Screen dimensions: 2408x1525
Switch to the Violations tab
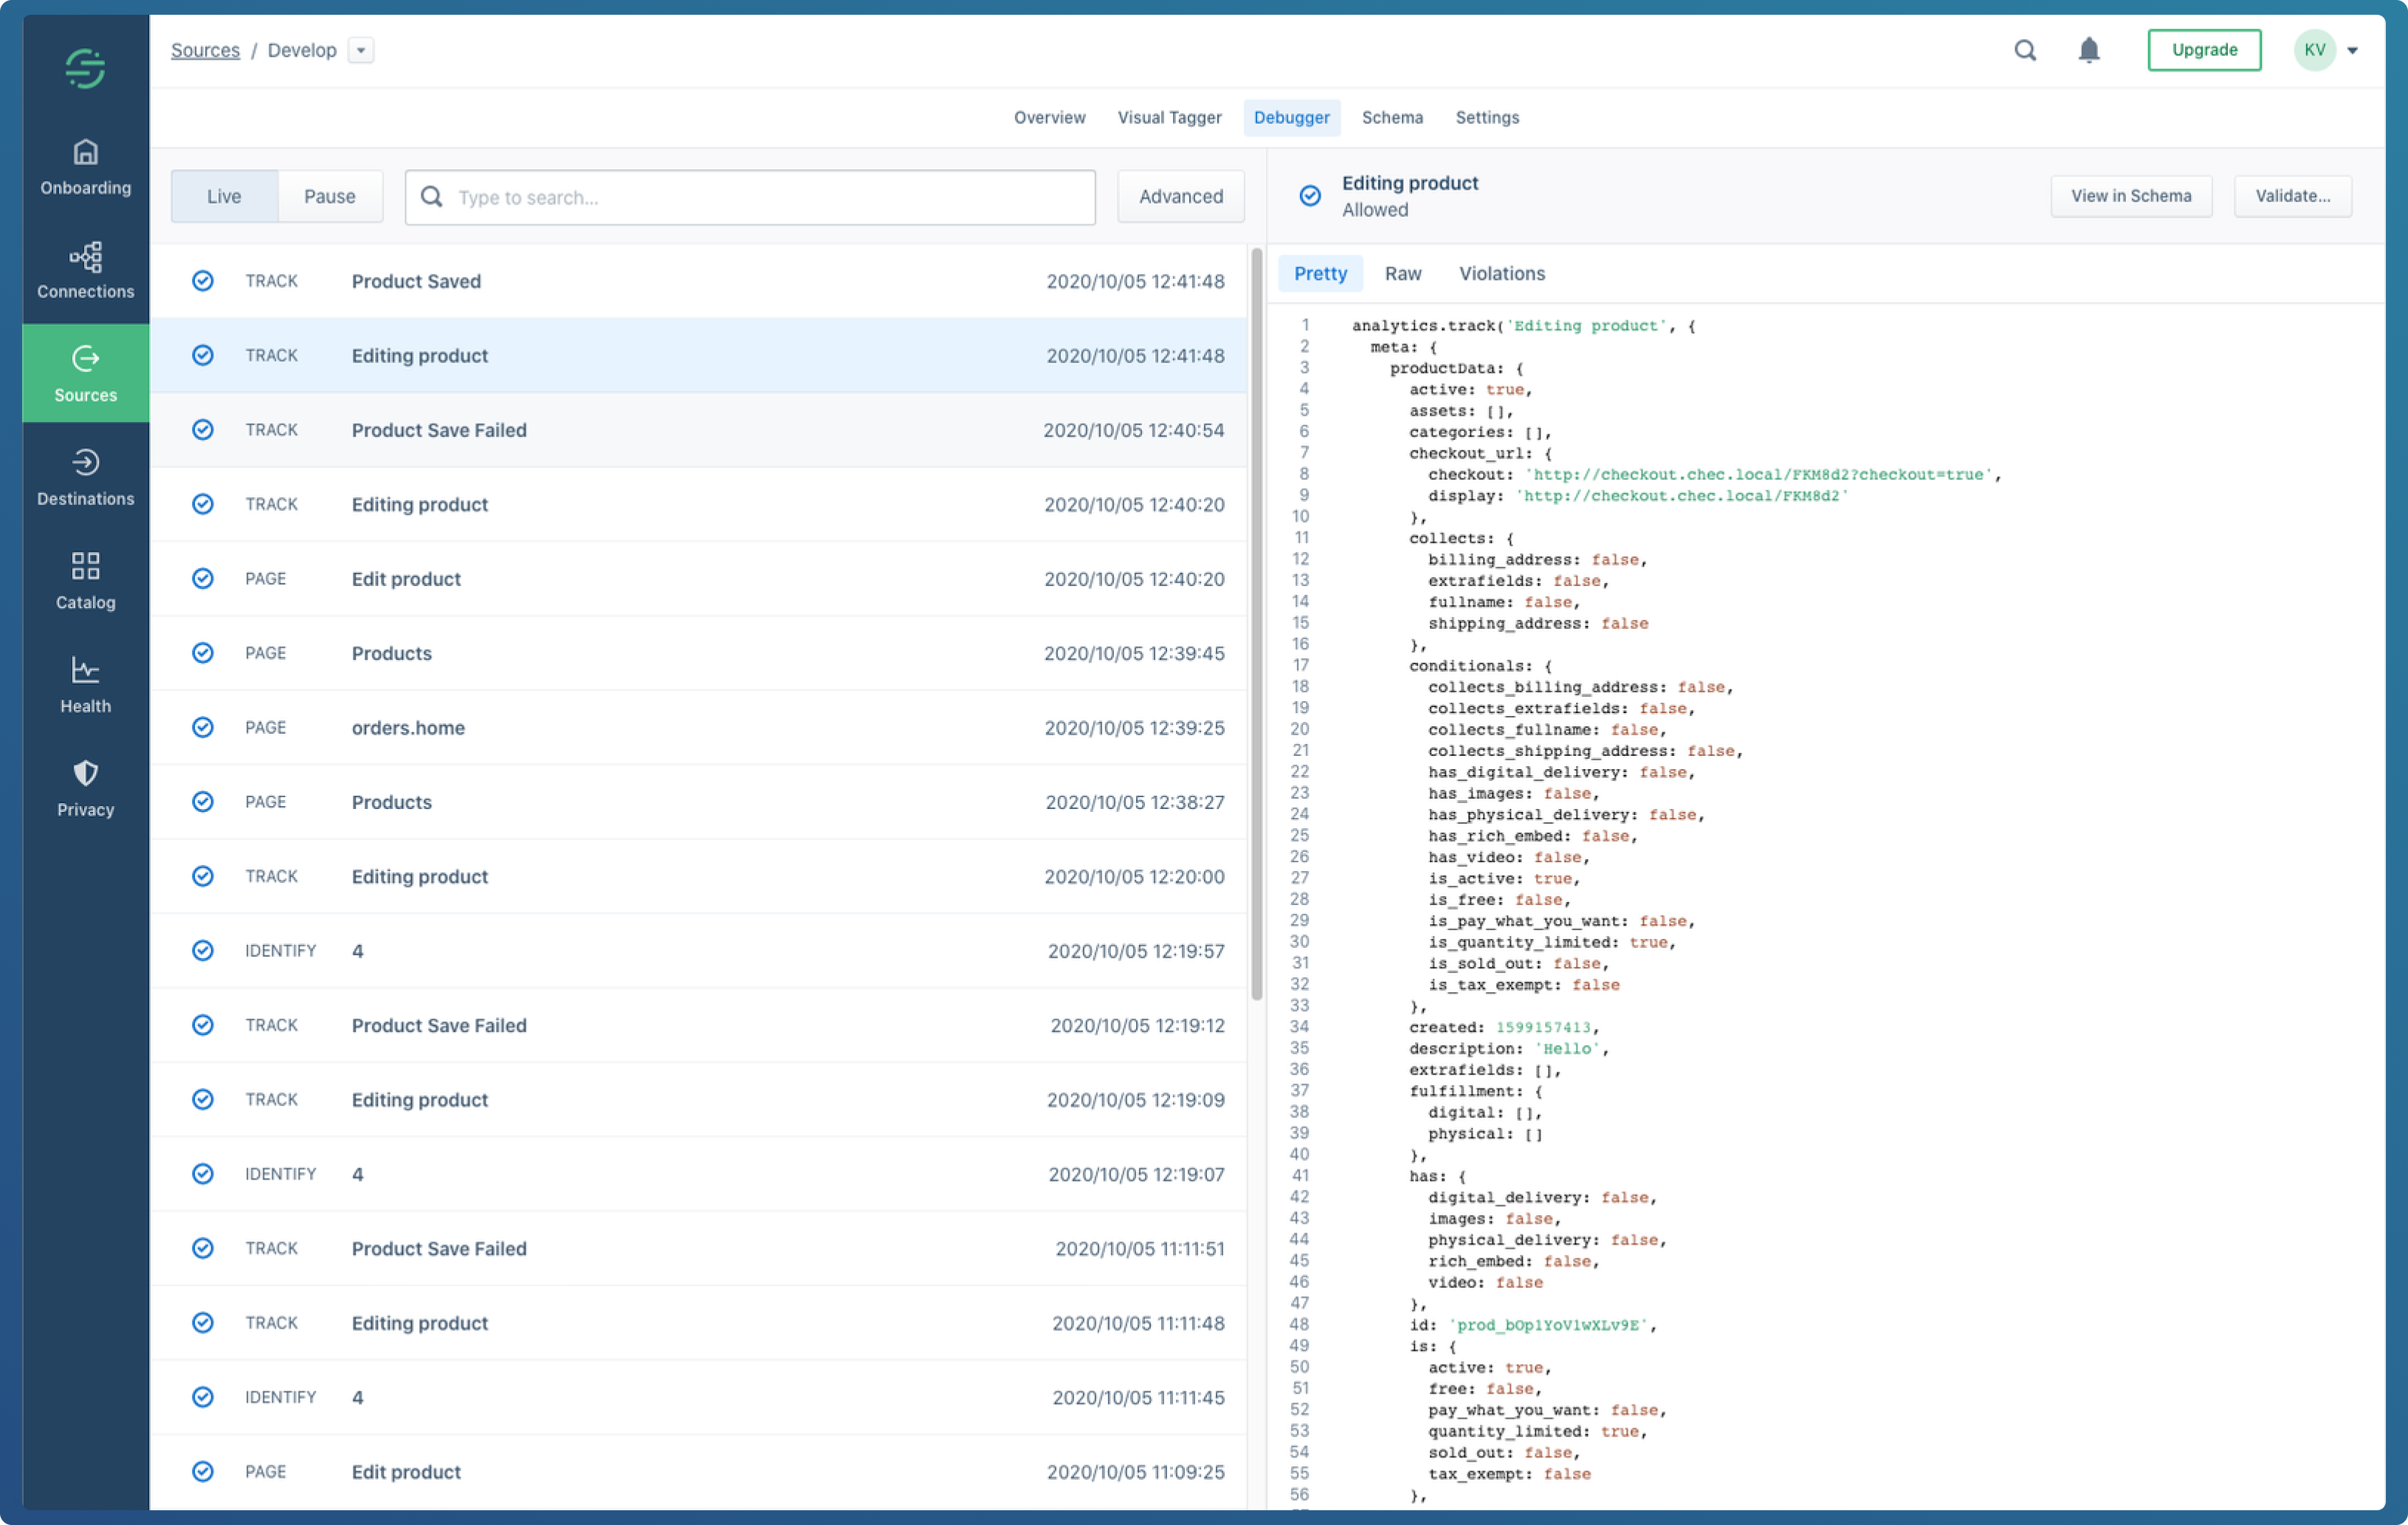tap(1501, 273)
